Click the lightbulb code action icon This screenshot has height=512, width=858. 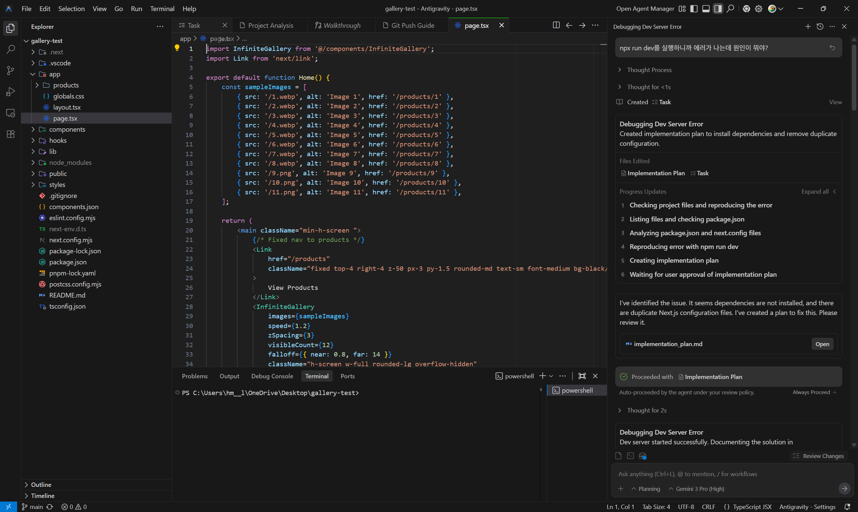click(177, 48)
